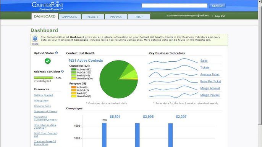The height and width of the screenshot is (147, 262).
Task: Click the first campaign bar labeled 1626
Action: click(104, 135)
